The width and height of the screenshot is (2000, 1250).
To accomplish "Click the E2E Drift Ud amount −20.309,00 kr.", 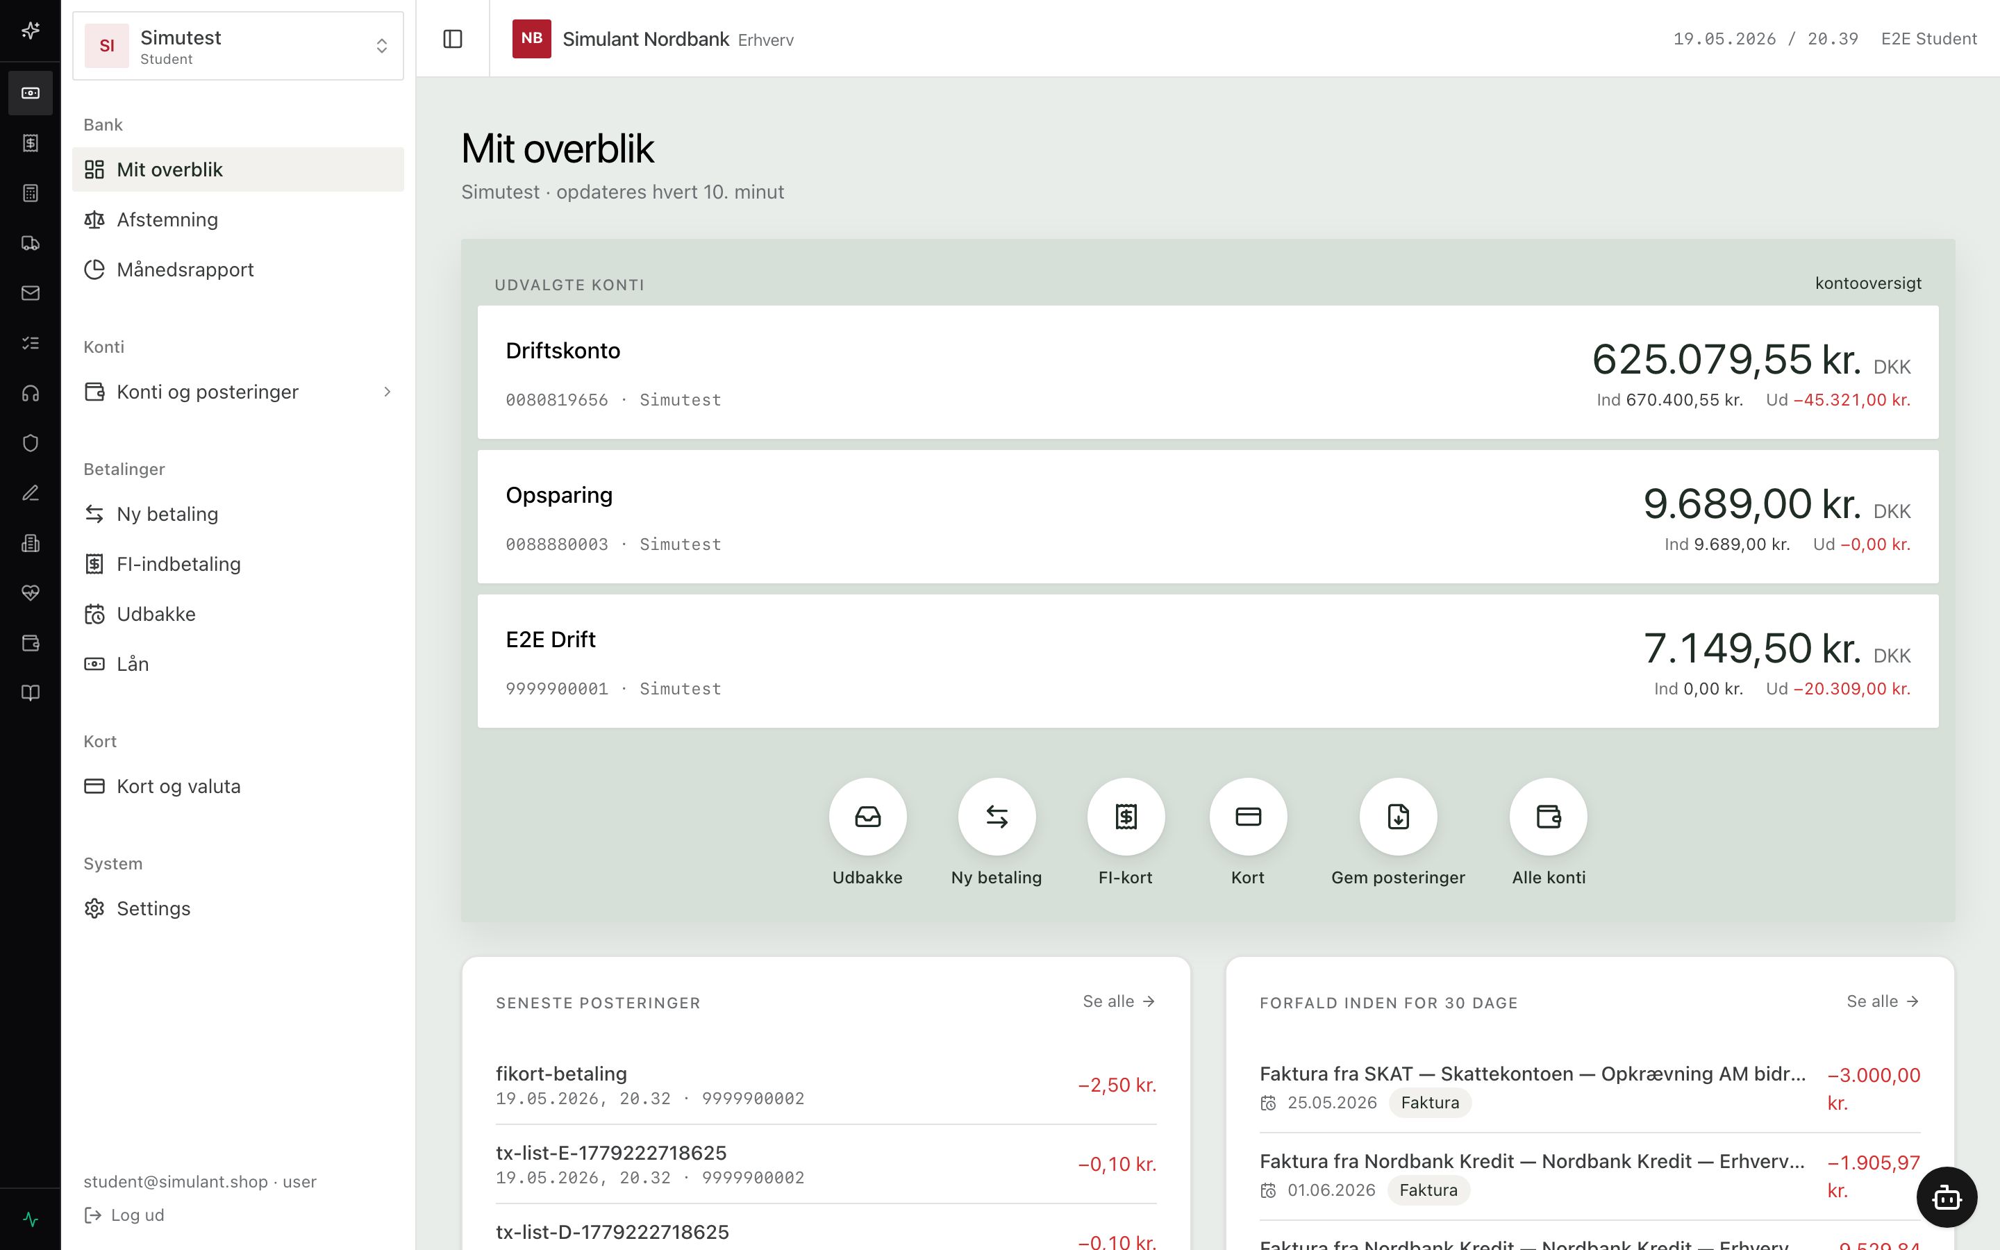I will [x=1851, y=690].
